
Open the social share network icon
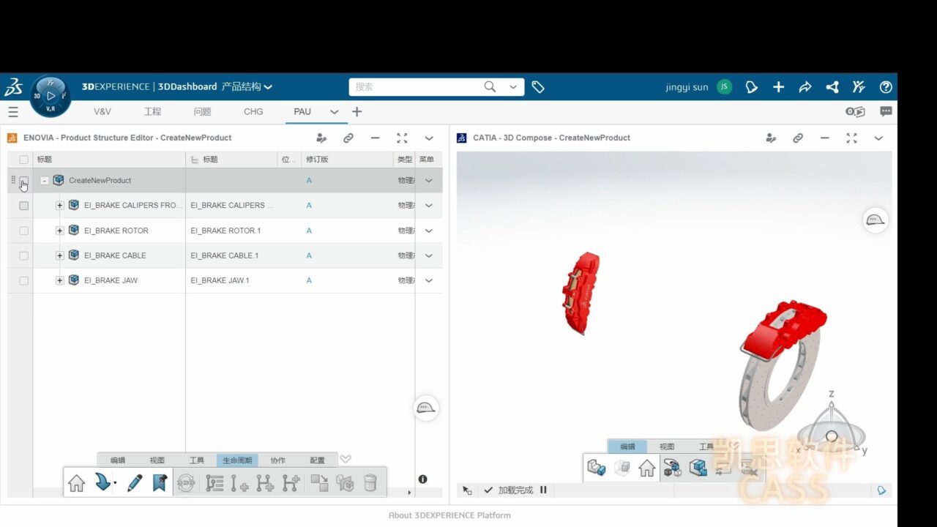[832, 87]
